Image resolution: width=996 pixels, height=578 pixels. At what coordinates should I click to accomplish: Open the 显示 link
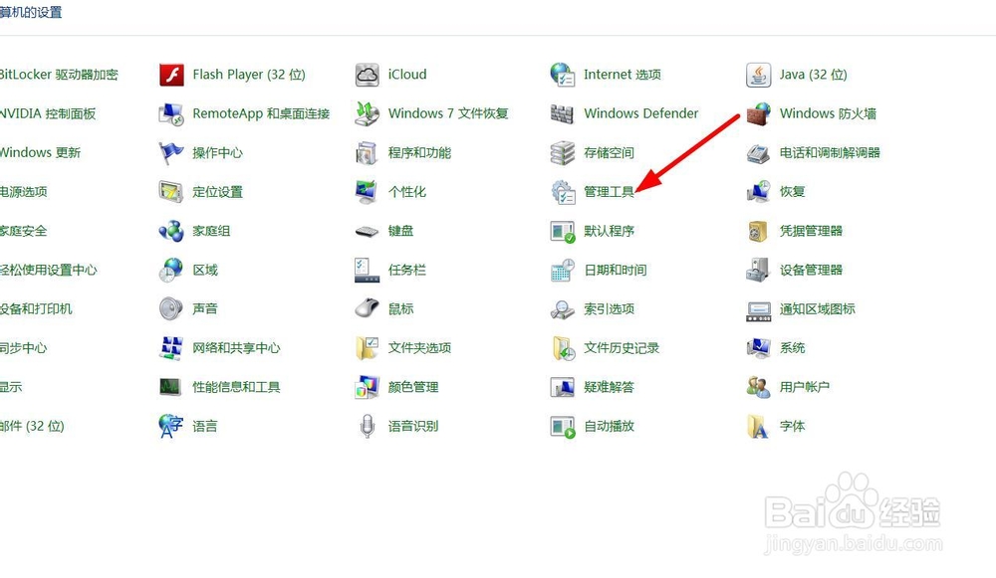(x=11, y=387)
